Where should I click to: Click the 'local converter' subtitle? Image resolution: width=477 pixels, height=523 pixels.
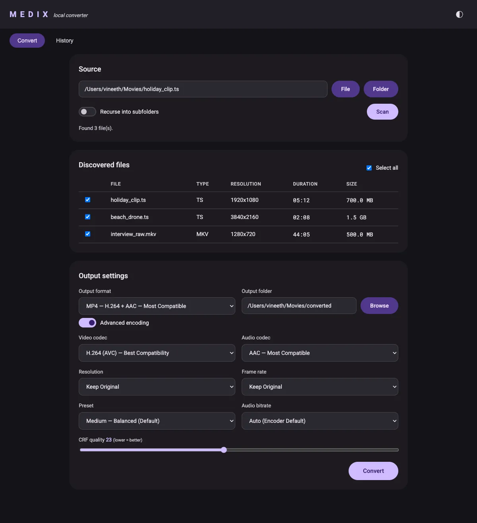click(71, 15)
